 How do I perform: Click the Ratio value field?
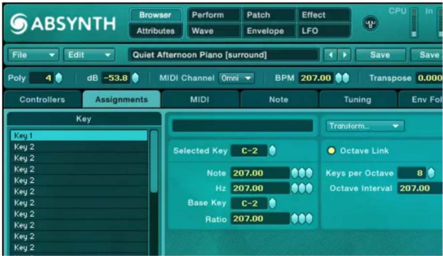pos(260,219)
